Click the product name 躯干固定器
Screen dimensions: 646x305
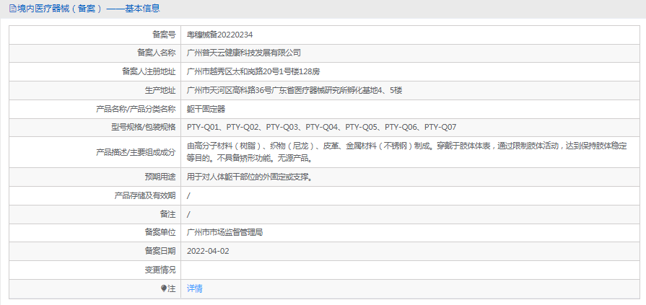206,109
